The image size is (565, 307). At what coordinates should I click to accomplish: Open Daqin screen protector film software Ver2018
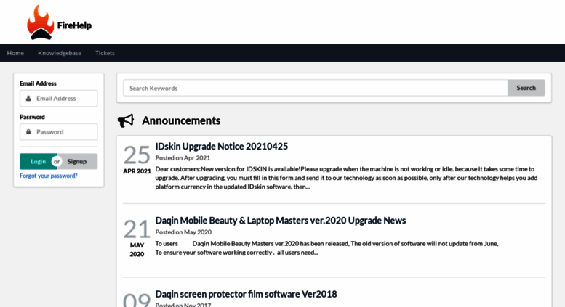coord(246,294)
